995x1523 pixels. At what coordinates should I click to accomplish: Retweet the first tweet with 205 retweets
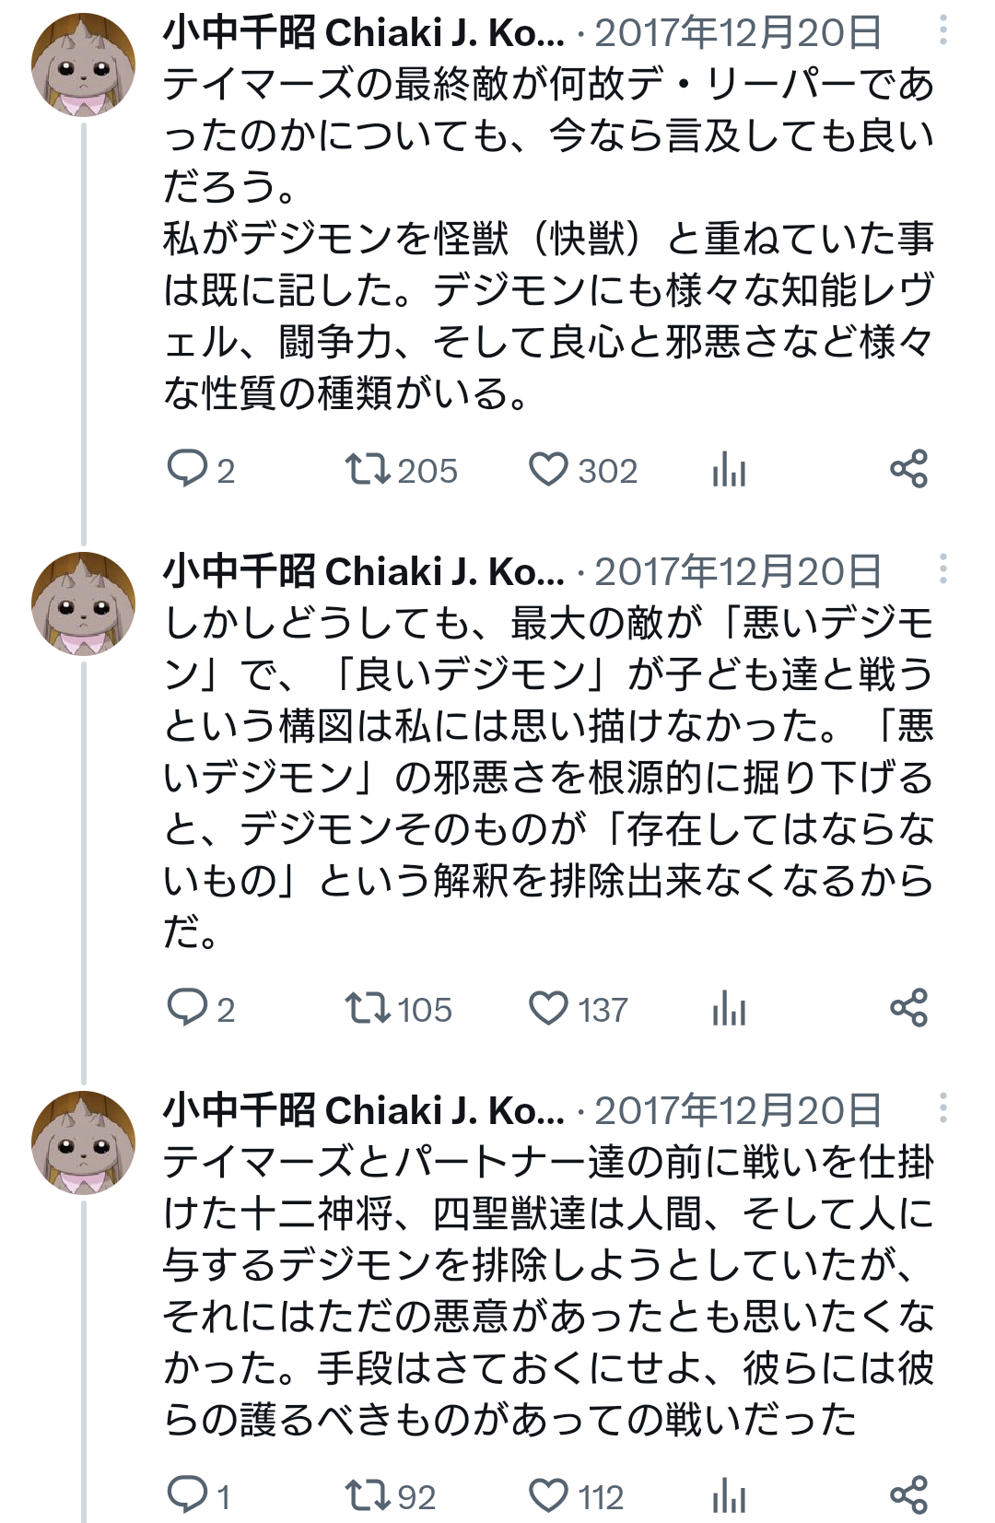coord(368,469)
